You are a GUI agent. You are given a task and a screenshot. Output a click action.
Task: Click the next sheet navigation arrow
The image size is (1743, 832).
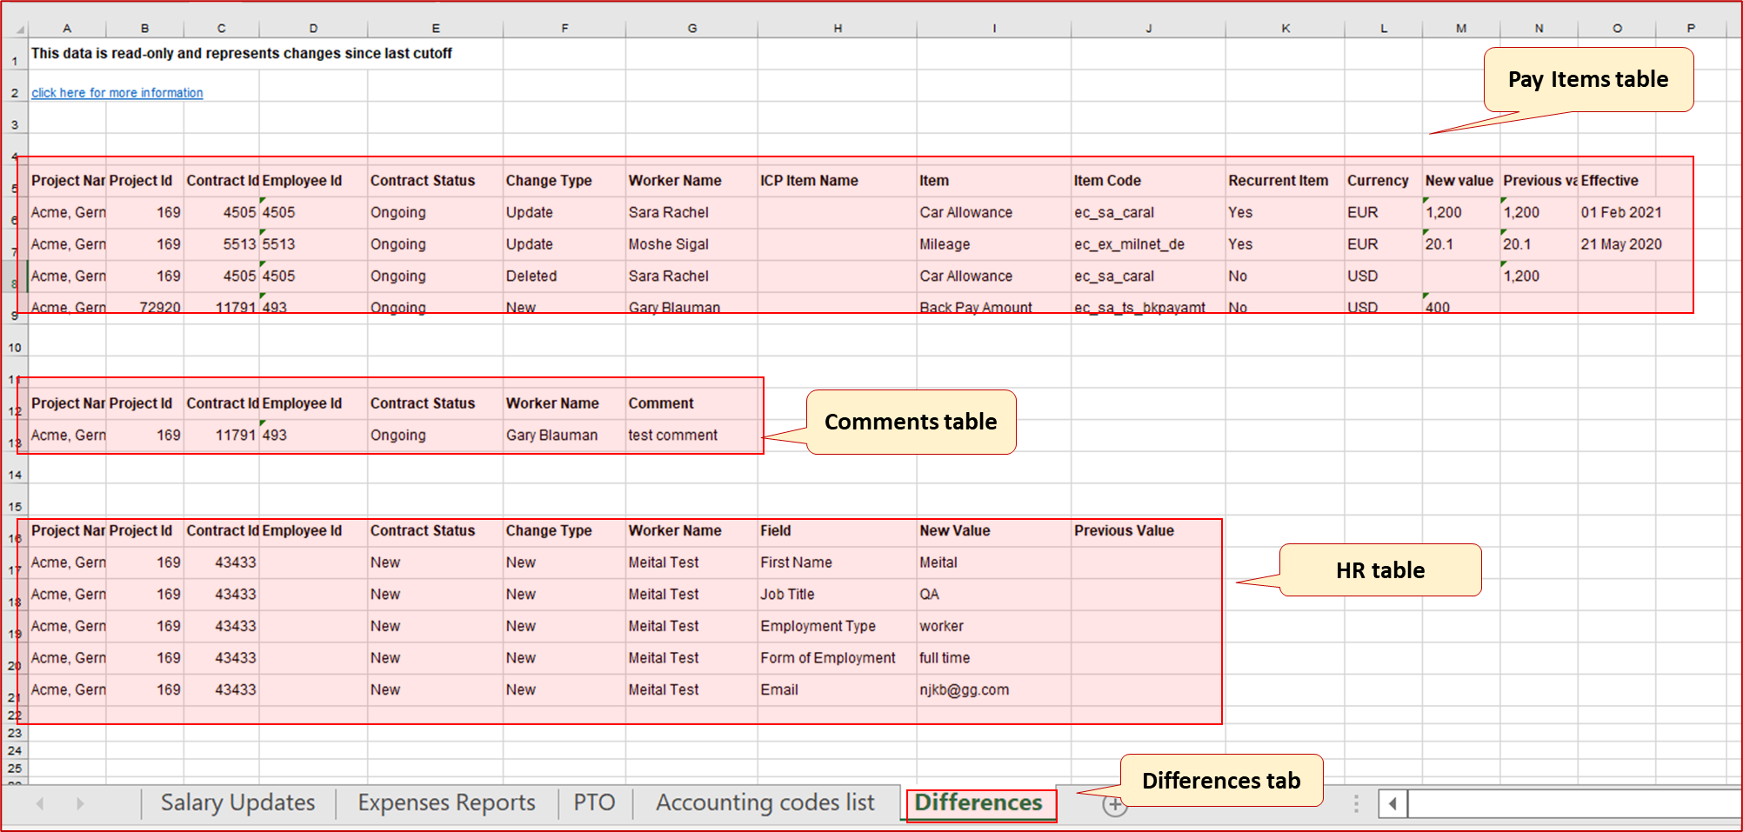80,803
